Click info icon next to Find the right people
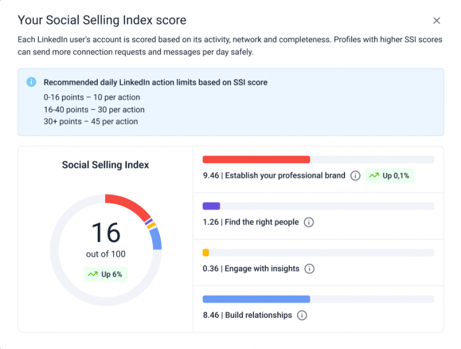Image resolution: width=461 pixels, height=349 pixels. (x=309, y=222)
